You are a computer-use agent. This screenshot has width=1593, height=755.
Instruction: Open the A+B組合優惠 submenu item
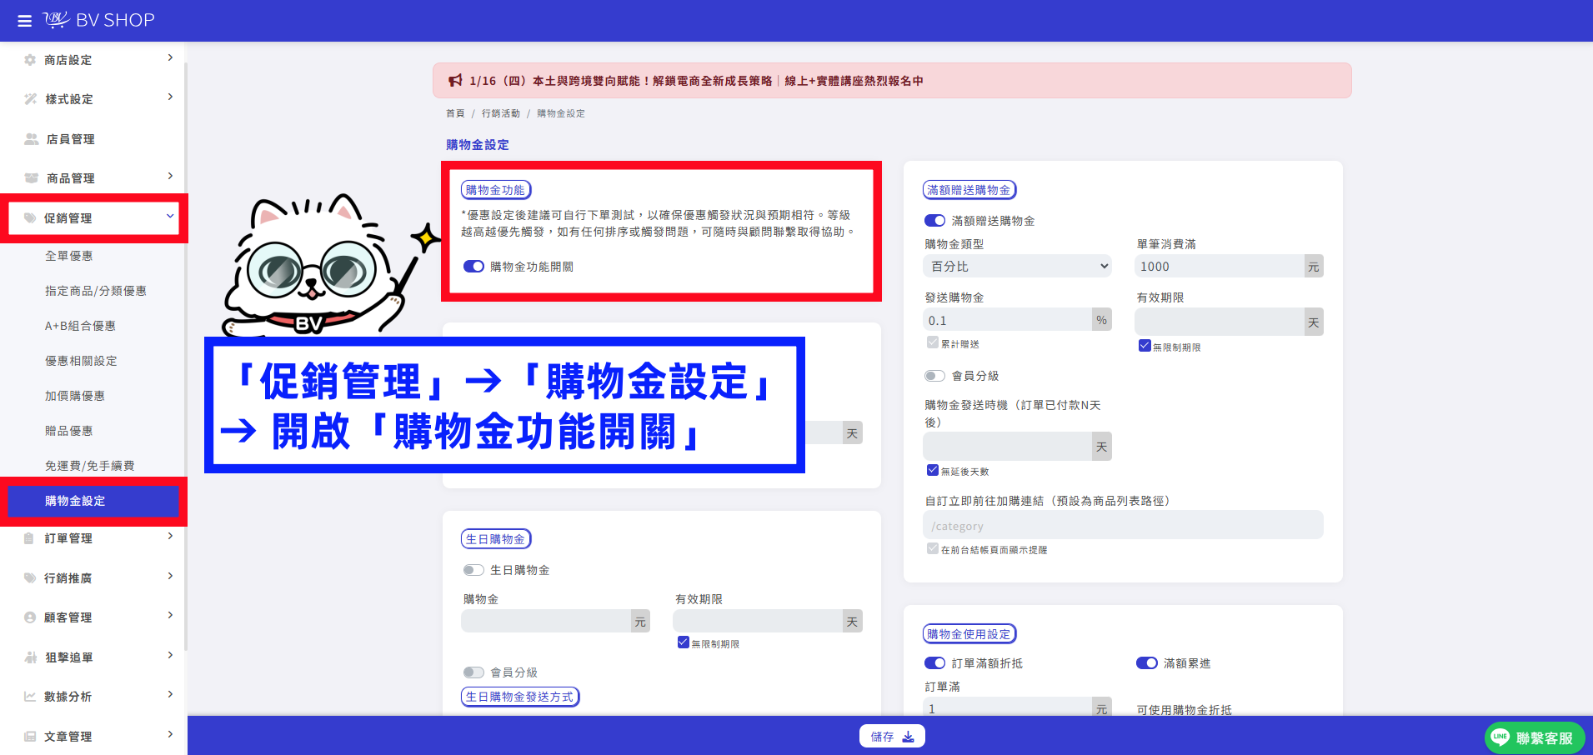pyautogui.click(x=80, y=326)
